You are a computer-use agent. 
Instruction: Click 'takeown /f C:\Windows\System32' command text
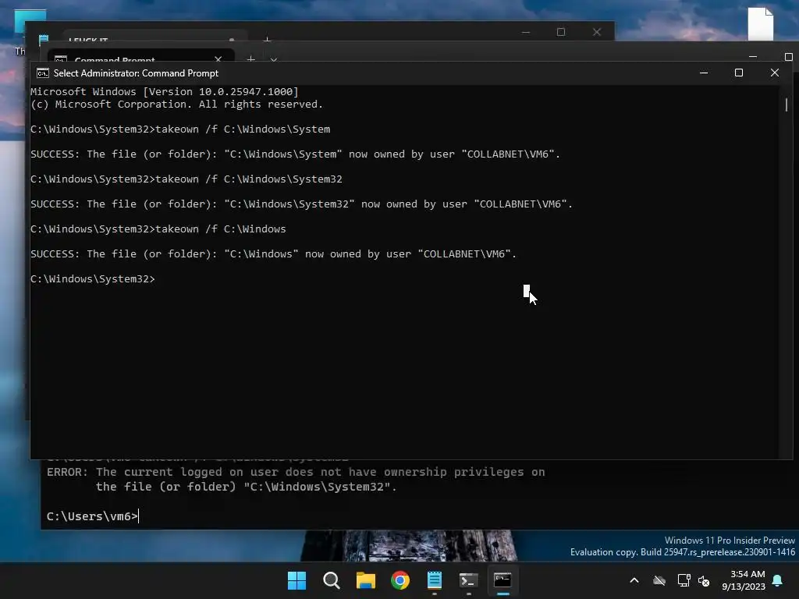pos(249,179)
